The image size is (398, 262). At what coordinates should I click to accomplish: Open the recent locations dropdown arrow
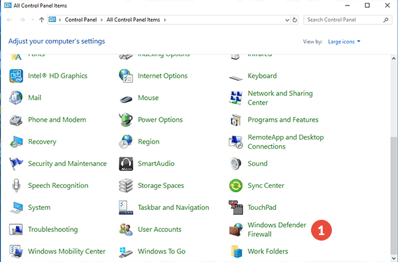[x=32, y=20]
